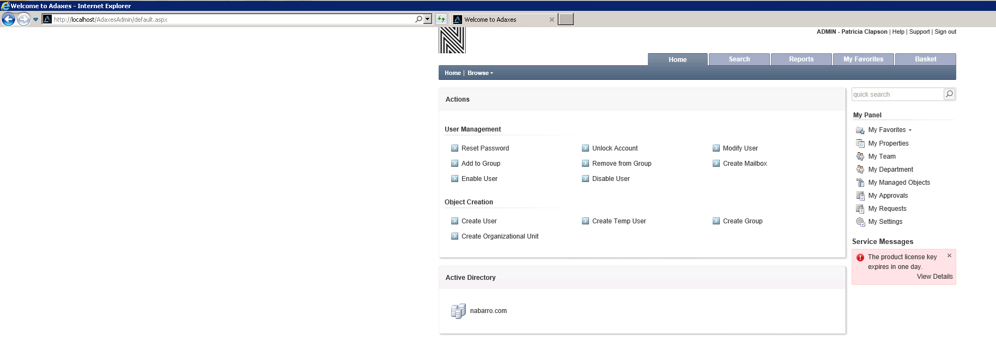Click the Remove from Group arrow icon
The image size is (996, 338).
click(x=585, y=164)
